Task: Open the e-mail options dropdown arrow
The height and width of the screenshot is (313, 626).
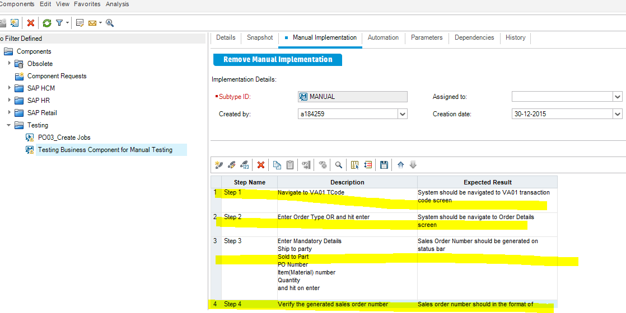Action: [101, 23]
